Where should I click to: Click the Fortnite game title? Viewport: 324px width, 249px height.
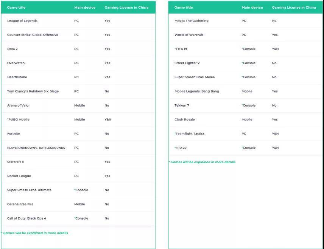click(13, 133)
